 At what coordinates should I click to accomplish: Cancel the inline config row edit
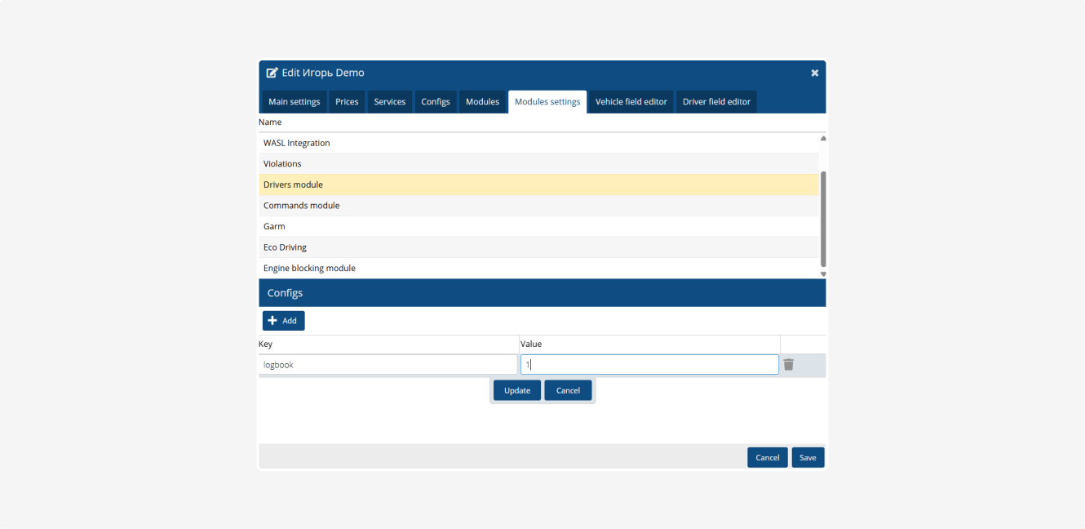coord(568,390)
